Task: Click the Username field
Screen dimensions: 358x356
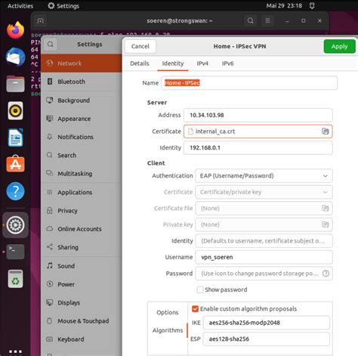Action: [x=264, y=257]
